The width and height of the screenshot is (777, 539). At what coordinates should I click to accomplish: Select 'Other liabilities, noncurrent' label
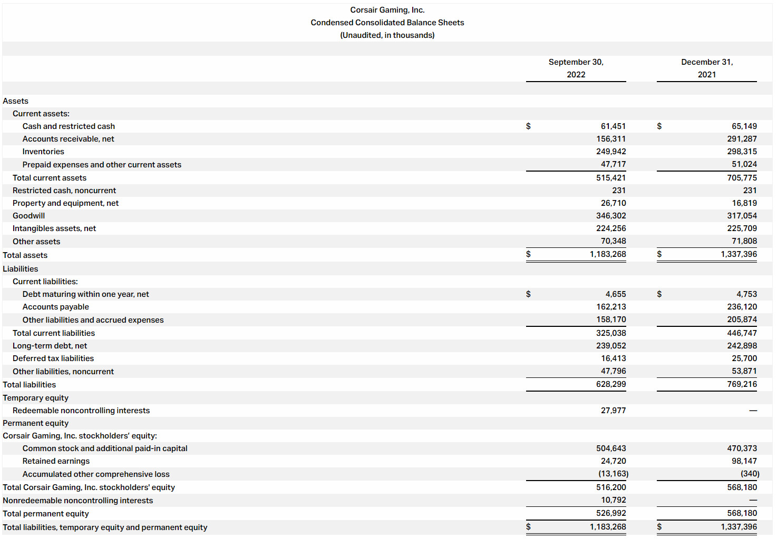pos(63,372)
